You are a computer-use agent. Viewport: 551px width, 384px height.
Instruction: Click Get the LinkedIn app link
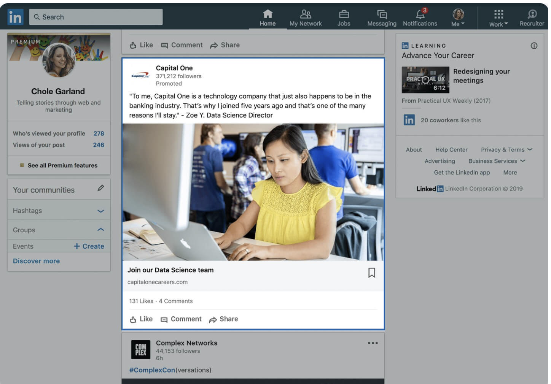pyautogui.click(x=462, y=173)
